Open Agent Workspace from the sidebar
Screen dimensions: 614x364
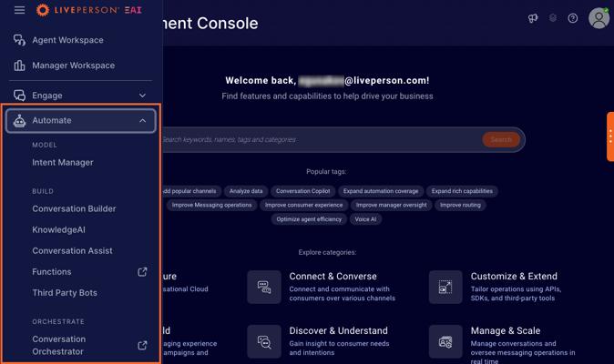[x=67, y=40]
